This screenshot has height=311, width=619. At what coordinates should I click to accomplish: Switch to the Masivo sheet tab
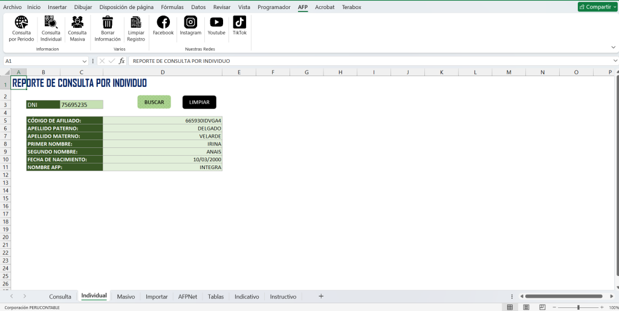(x=126, y=297)
